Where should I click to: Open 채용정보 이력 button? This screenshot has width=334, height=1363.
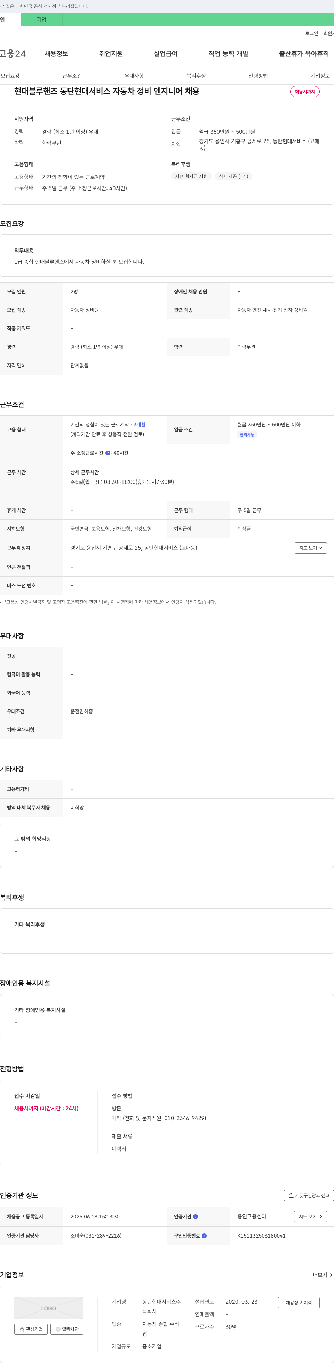pos(299,1303)
